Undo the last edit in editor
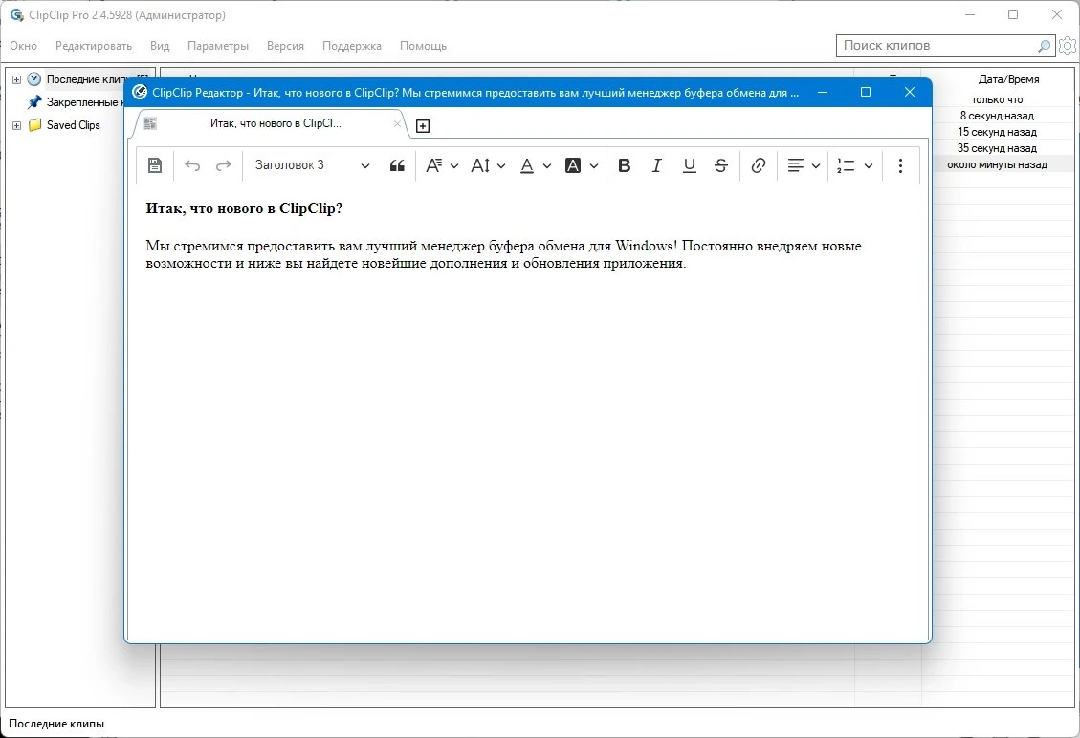Screen dimensions: 1080x738 [x=192, y=165]
